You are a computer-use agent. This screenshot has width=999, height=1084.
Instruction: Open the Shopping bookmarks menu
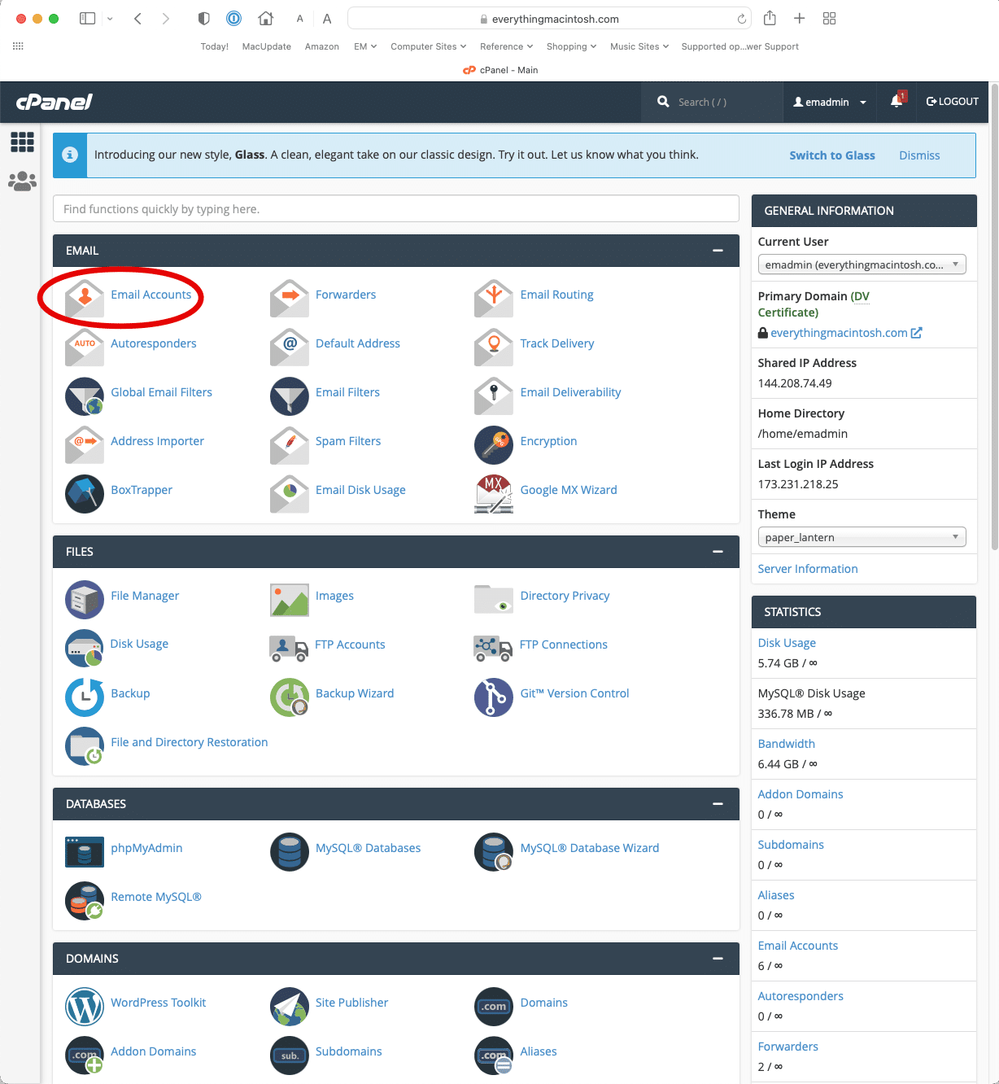tap(571, 46)
